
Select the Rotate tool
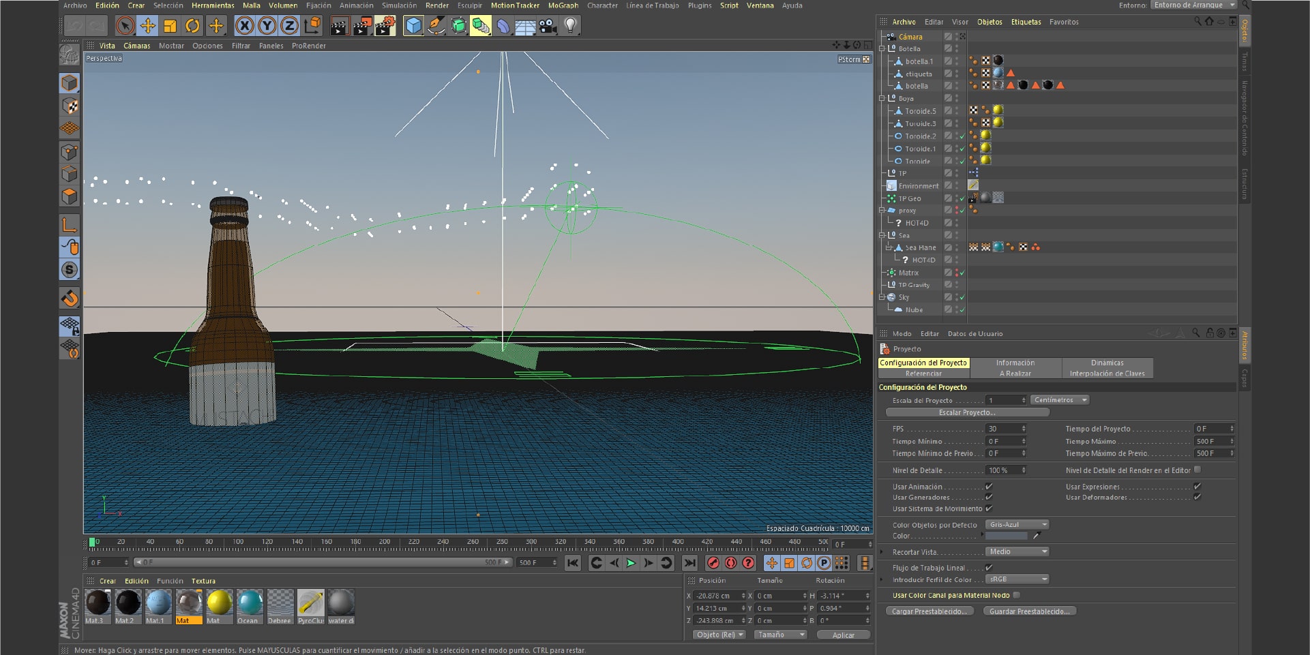point(193,25)
